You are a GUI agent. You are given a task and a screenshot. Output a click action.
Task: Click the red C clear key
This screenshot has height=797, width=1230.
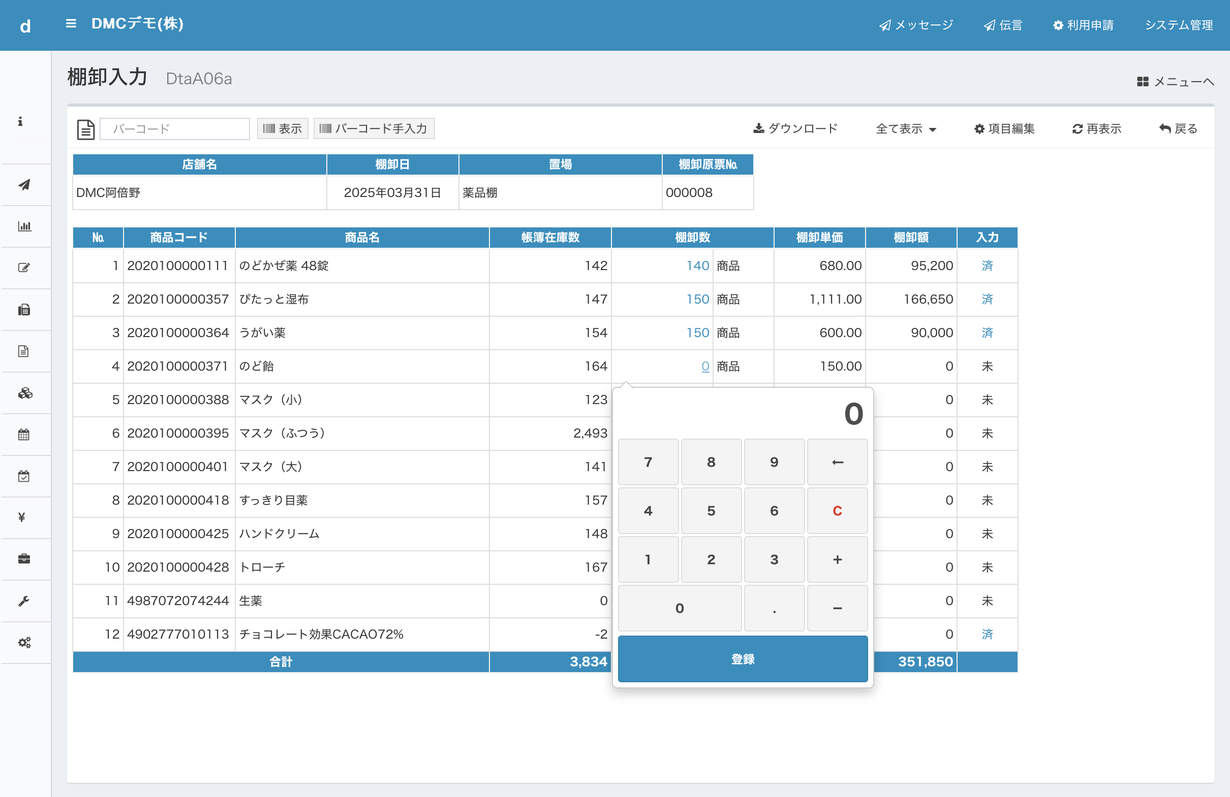(x=837, y=511)
